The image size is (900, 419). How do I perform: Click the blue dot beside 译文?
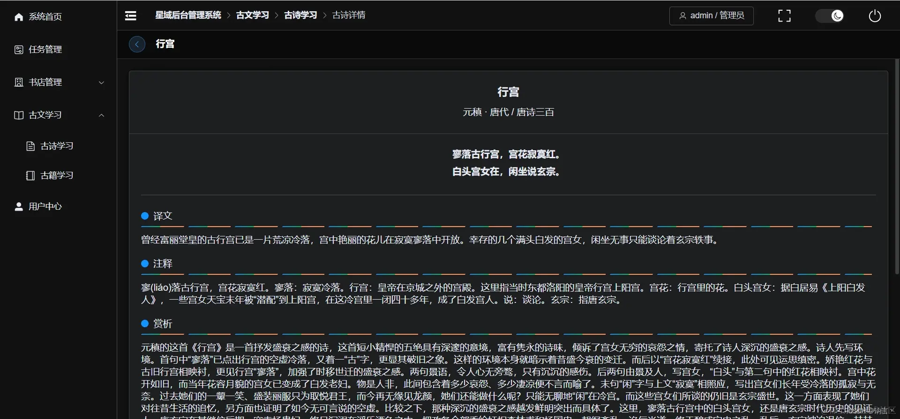tap(145, 216)
